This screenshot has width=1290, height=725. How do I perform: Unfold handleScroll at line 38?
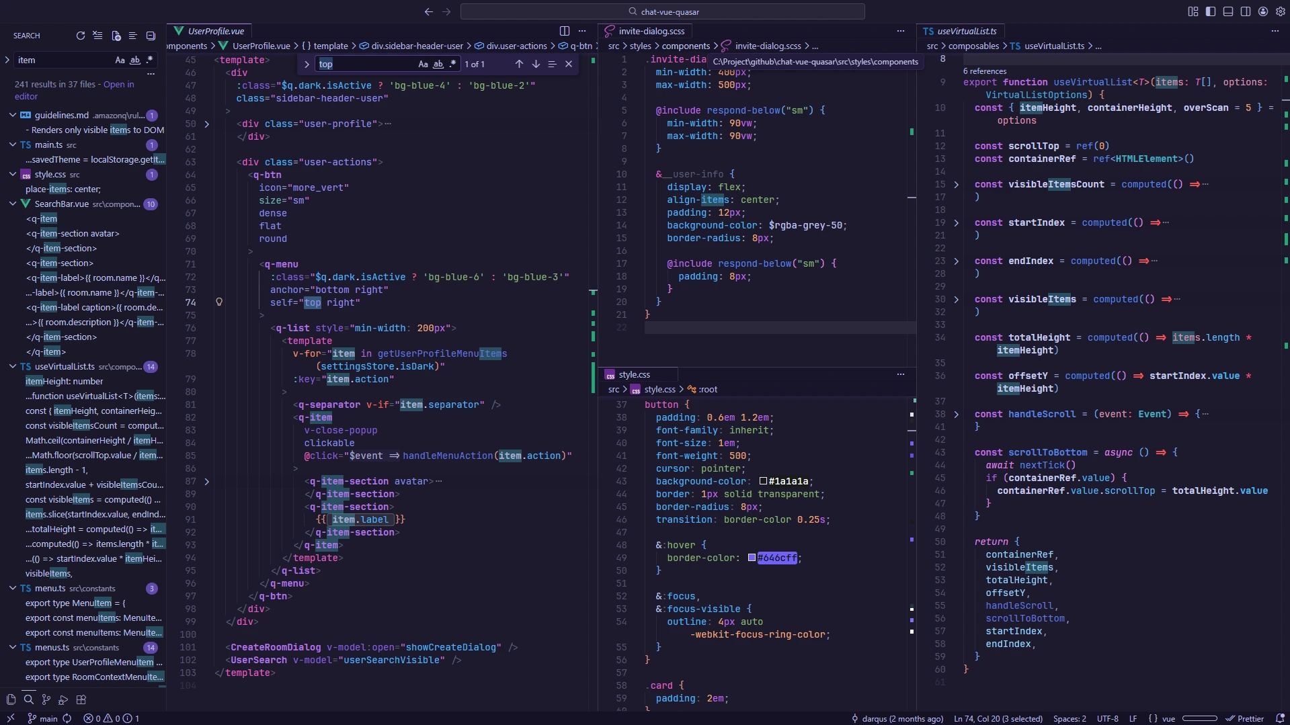(x=956, y=414)
